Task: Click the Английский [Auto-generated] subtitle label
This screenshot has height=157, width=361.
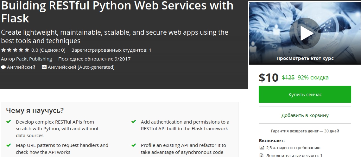Action: (81, 67)
